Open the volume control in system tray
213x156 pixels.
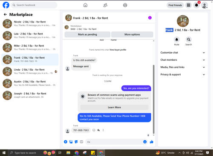tap(187, 153)
